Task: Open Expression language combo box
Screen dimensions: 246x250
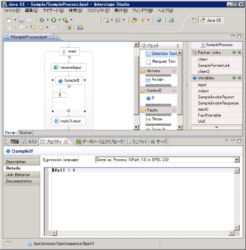Action: click(237, 160)
